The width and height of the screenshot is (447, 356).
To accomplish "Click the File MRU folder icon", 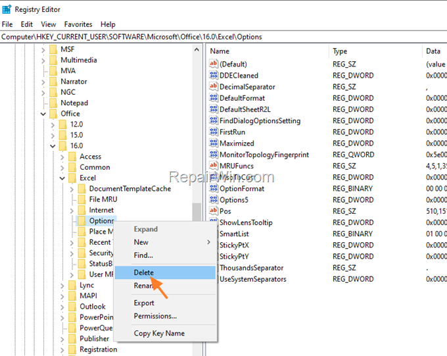I will [82, 199].
